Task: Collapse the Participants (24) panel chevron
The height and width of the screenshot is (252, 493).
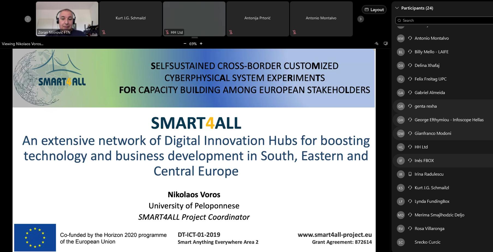Action: [x=397, y=8]
